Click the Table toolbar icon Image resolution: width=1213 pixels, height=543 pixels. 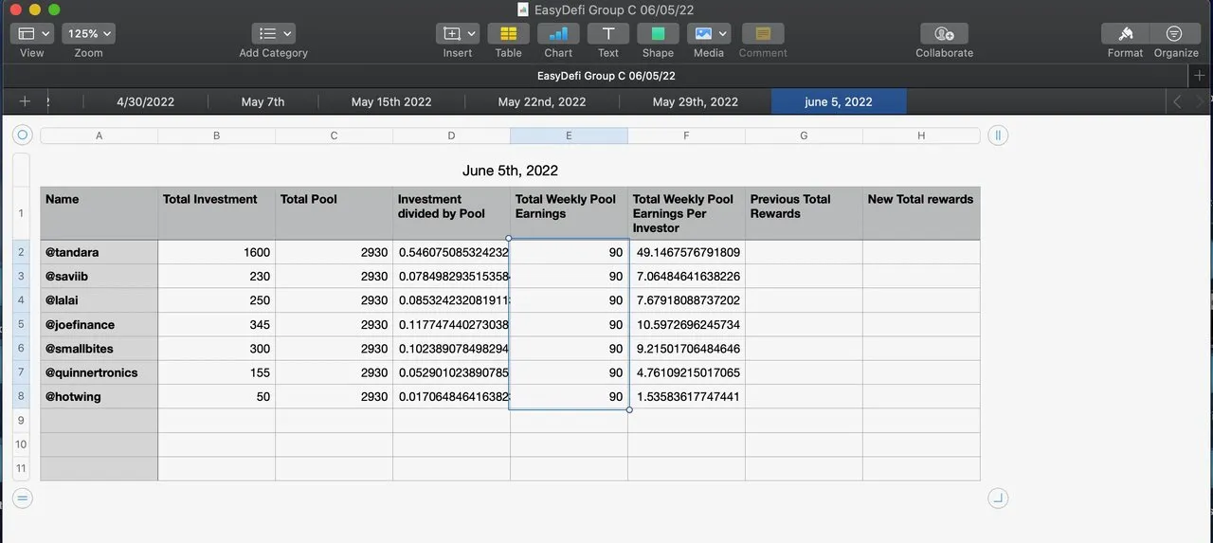[508, 33]
